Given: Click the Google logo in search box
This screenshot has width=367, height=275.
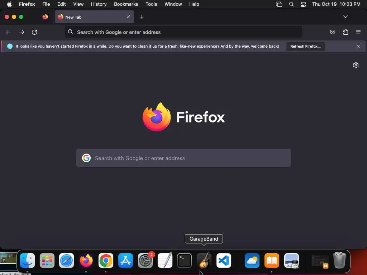Looking at the screenshot, I should [86, 158].
